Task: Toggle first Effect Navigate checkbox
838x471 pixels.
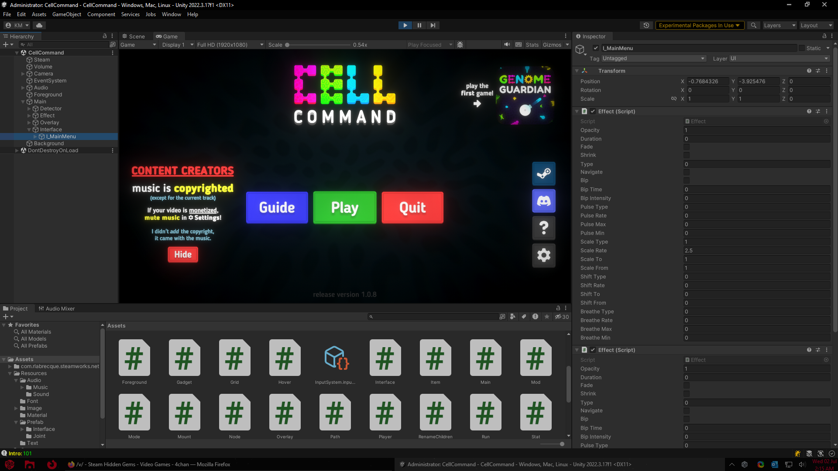Action: (687, 172)
